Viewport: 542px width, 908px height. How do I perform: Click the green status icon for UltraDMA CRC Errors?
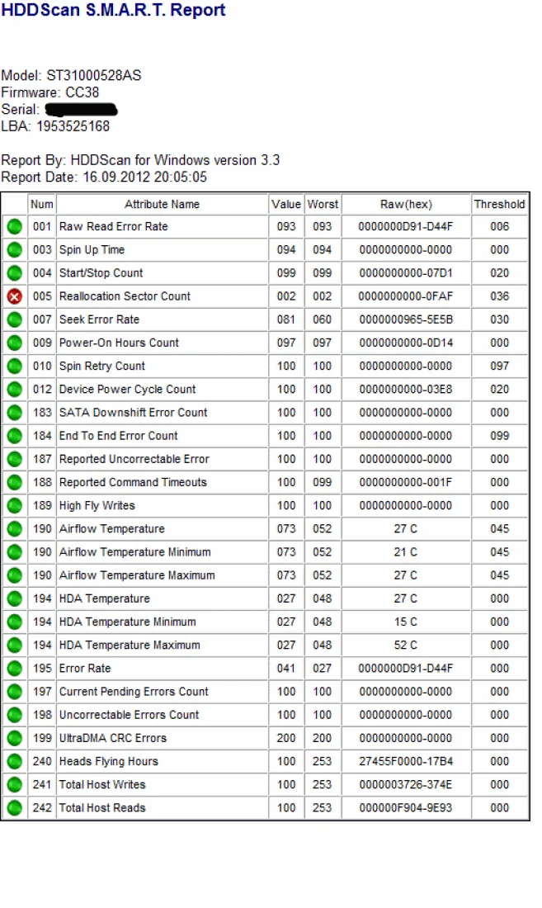click(15, 738)
